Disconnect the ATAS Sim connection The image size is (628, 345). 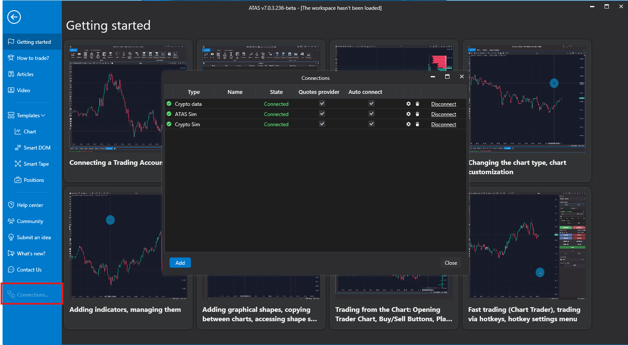pyautogui.click(x=444, y=114)
